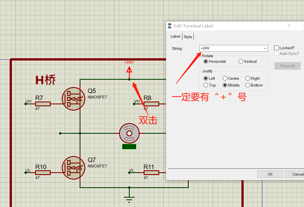
Task: Select the Bottom justify radio button
Action: point(248,85)
